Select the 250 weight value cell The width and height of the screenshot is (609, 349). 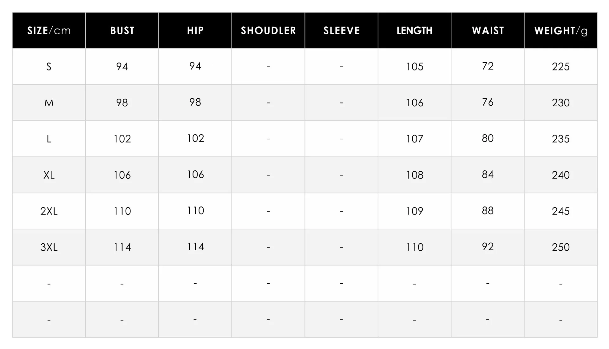pos(561,247)
